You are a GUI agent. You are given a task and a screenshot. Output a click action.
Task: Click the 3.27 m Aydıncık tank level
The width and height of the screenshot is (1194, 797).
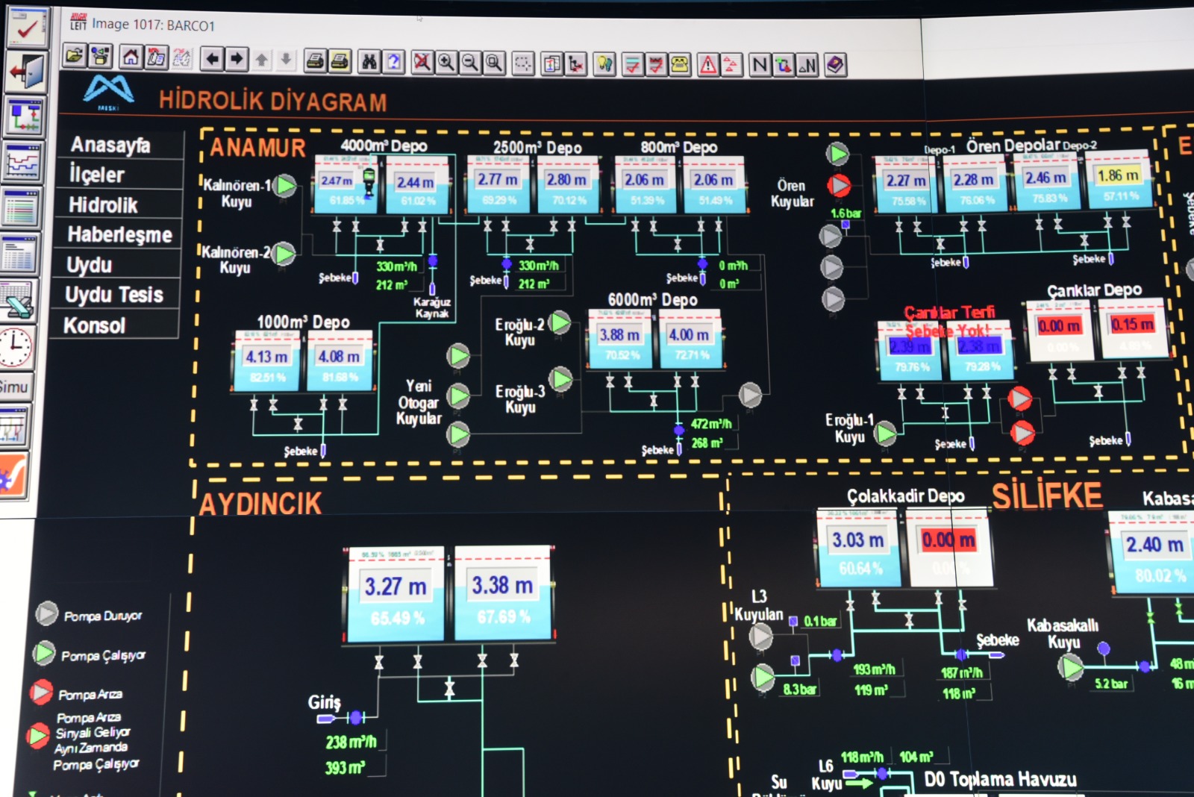pos(396,587)
